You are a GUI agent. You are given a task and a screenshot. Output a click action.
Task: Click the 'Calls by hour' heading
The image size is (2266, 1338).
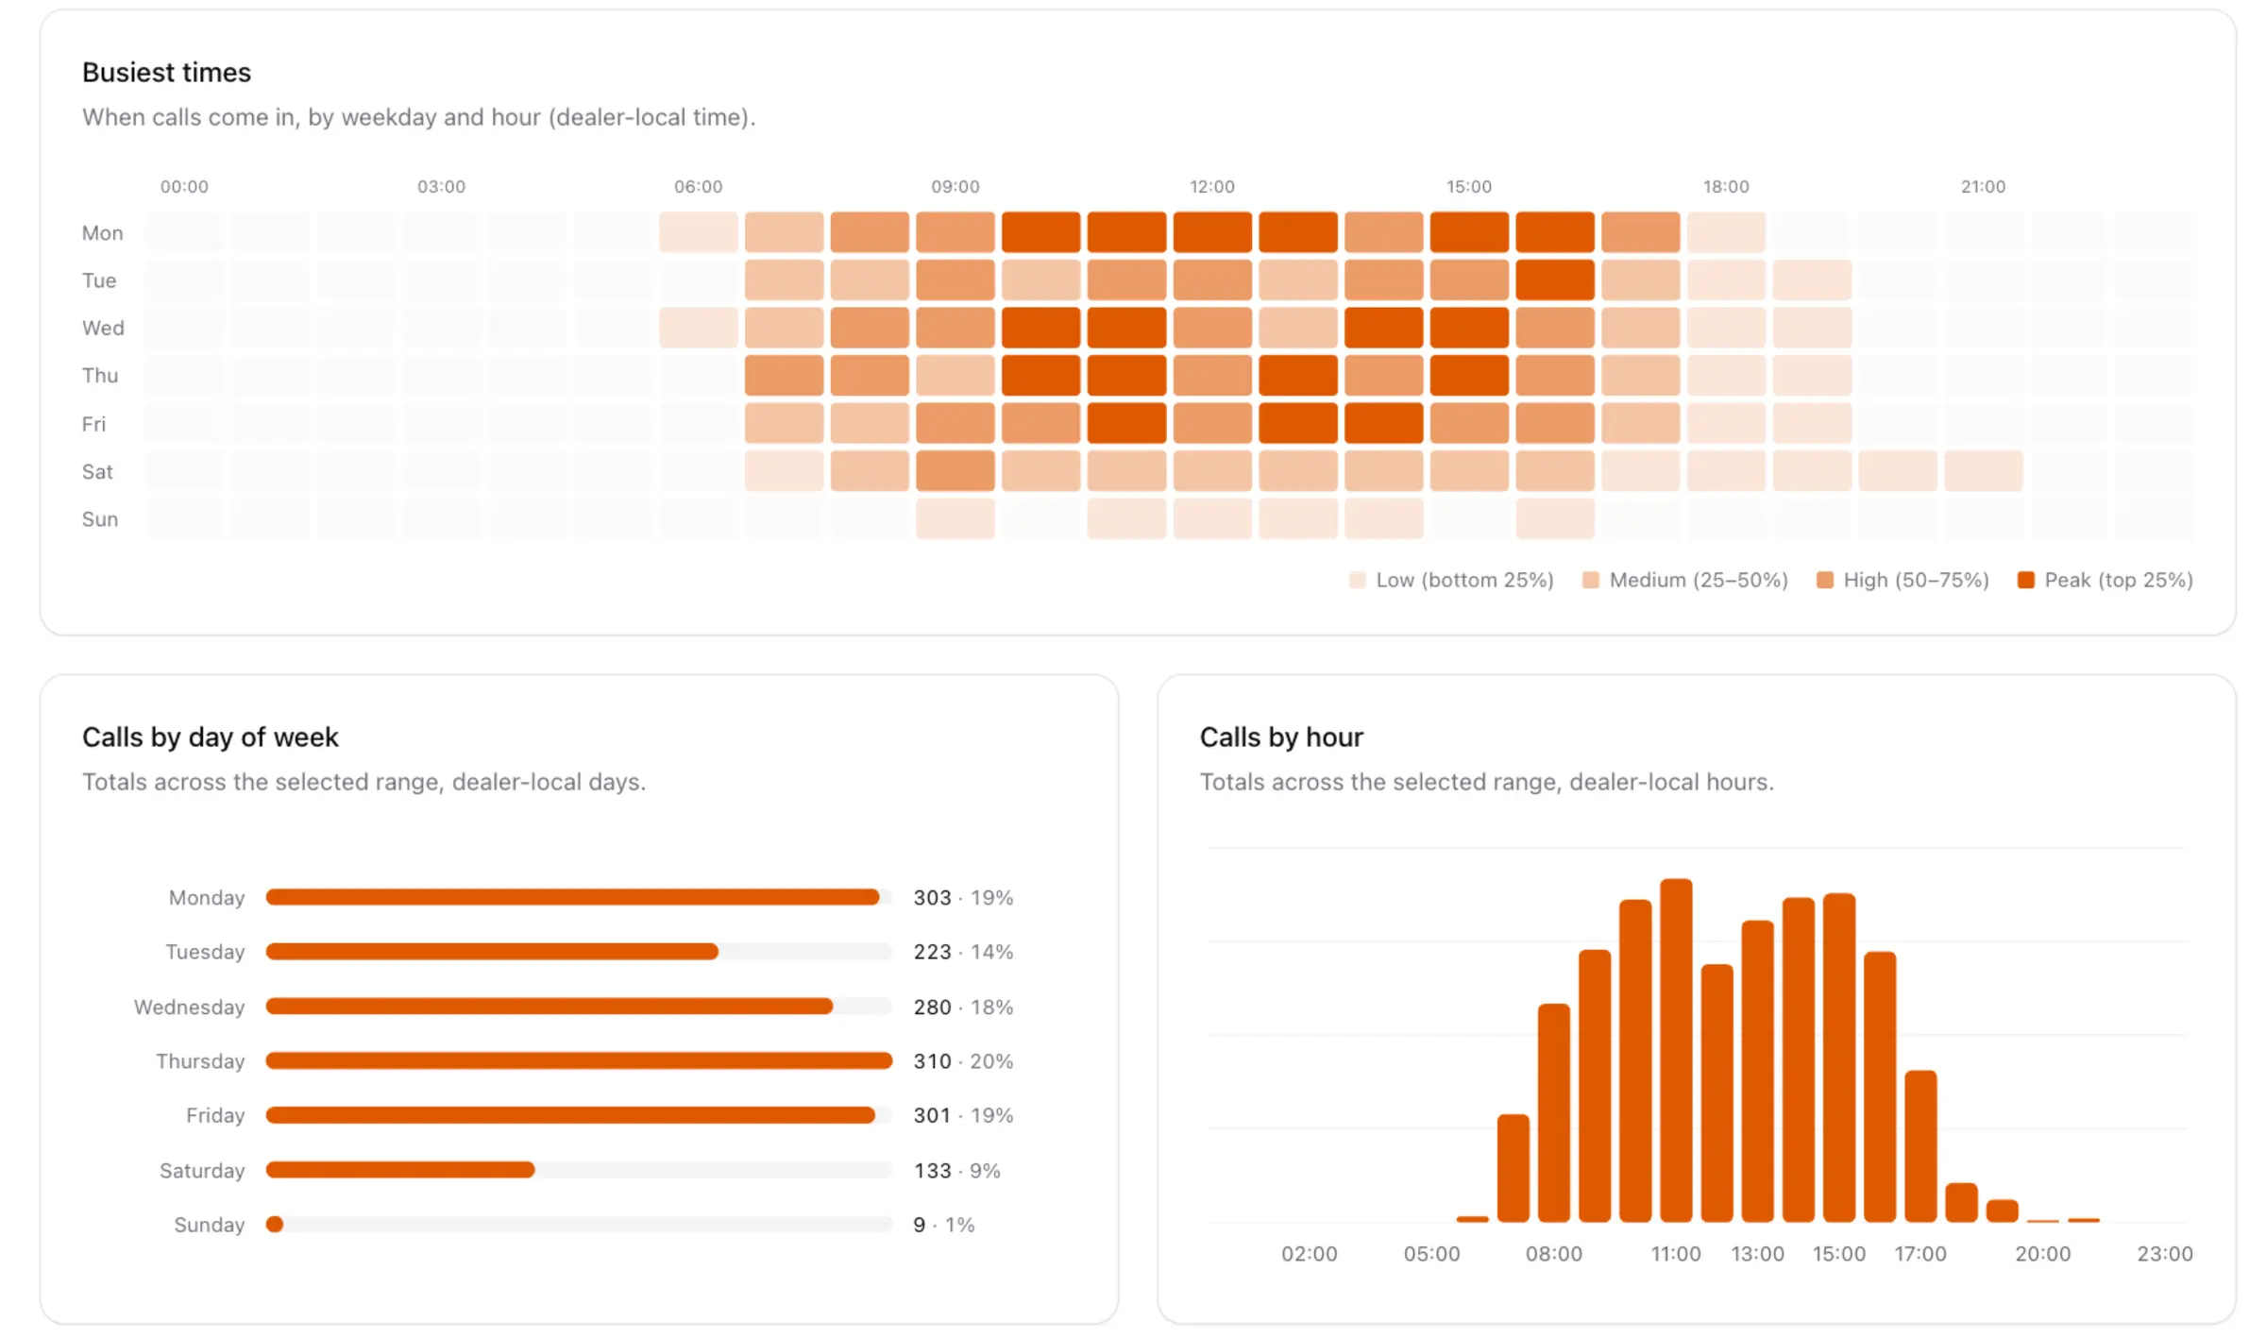click(x=1281, y=737)
